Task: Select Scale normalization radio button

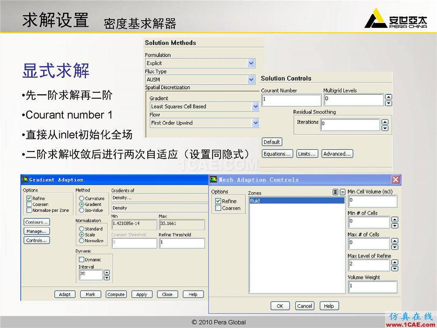Action: point(82,234)
